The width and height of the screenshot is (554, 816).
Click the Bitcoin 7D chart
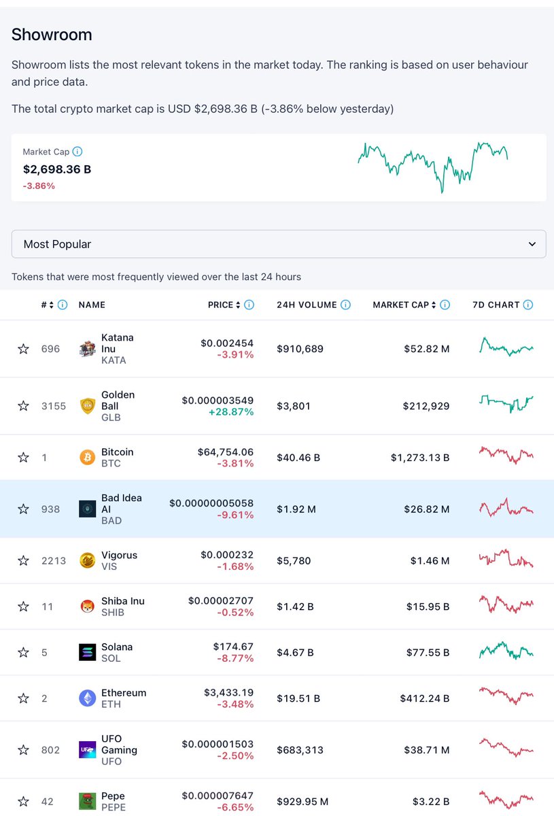(x=506, y=455)
